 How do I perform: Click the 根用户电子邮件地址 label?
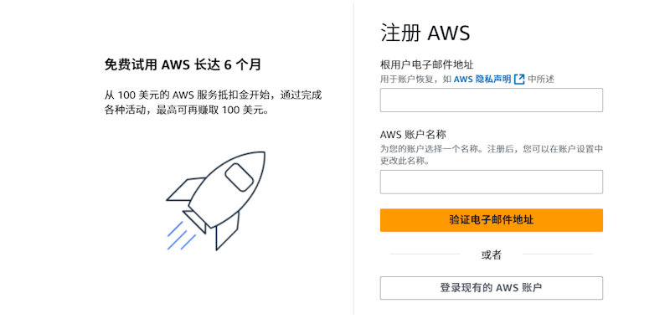[426, 65]
